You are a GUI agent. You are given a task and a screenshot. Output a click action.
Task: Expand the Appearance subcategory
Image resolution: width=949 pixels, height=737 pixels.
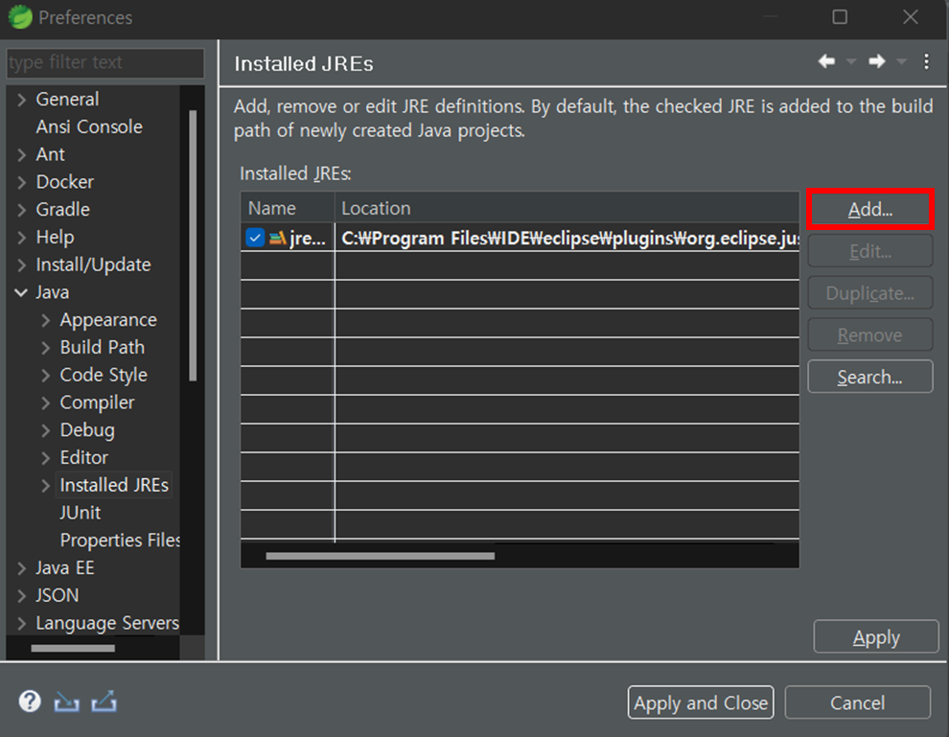tap(45, 320)
